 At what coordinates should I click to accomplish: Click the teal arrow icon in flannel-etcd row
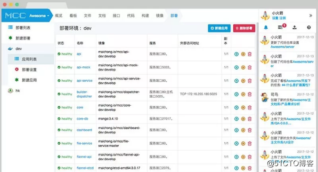click(x=236, y=168)
